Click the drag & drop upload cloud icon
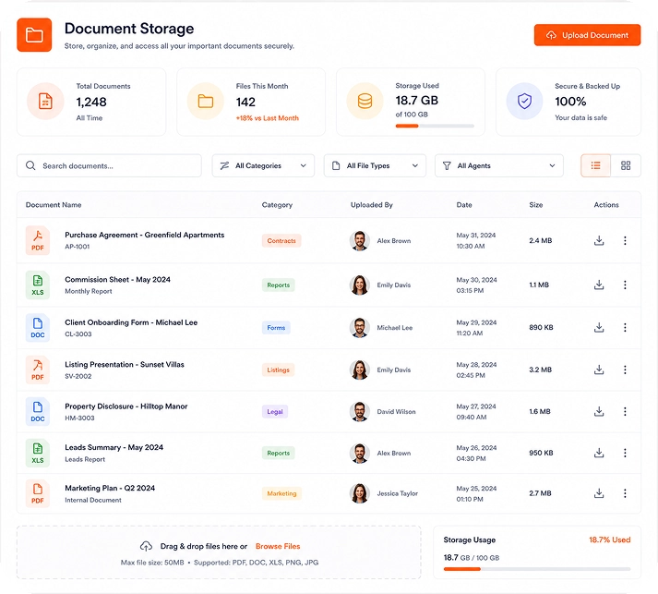Viewport: 658px width, 594px height. click(x=146, y=546)
